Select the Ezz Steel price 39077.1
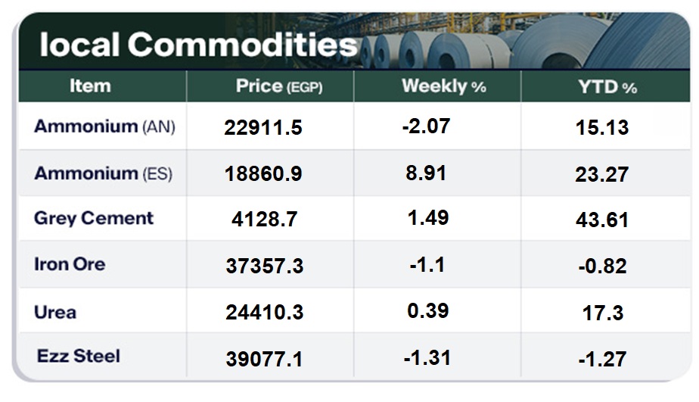Screen dimensions: 699x402 pos(264,359)
